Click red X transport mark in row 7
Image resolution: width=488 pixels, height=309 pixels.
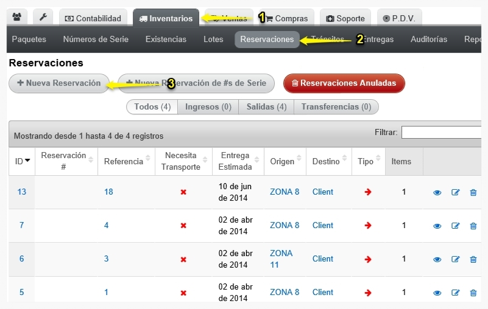click(183, 226)
